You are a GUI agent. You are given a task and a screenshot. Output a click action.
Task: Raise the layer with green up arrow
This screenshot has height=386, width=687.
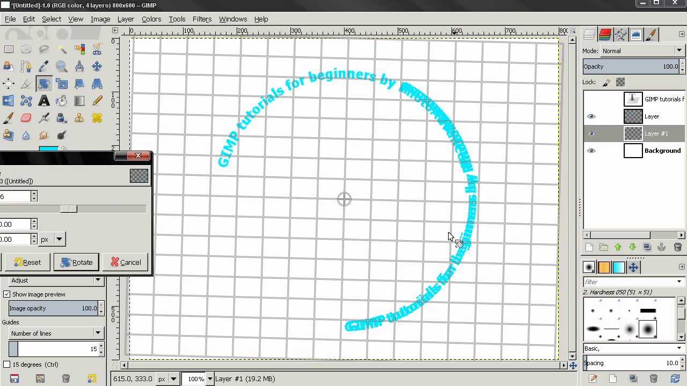coord(618,247)
